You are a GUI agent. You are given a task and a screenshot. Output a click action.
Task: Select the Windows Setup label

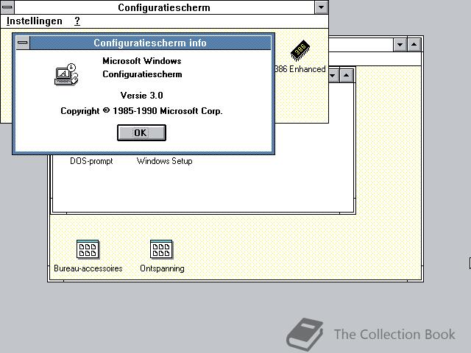164,161
